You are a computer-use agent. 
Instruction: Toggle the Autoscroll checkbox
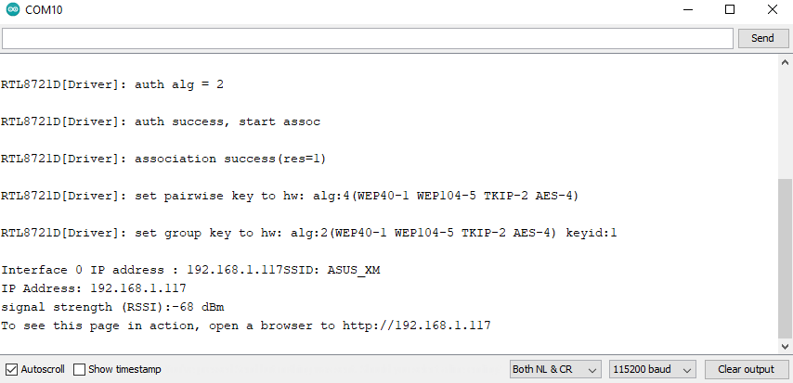point(12,369)
